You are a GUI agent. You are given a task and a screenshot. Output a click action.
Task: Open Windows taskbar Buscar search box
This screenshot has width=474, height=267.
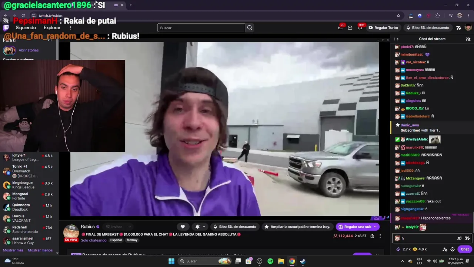(x=204, y=261)
